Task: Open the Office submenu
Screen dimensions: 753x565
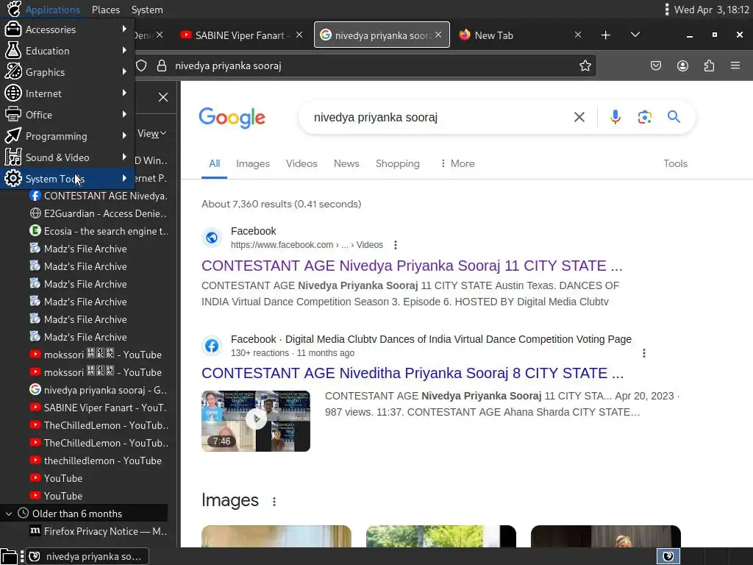Action: 67,114
